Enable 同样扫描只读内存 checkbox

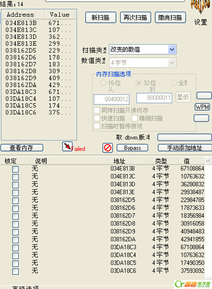pyautogui.click(x=97, y=111)
